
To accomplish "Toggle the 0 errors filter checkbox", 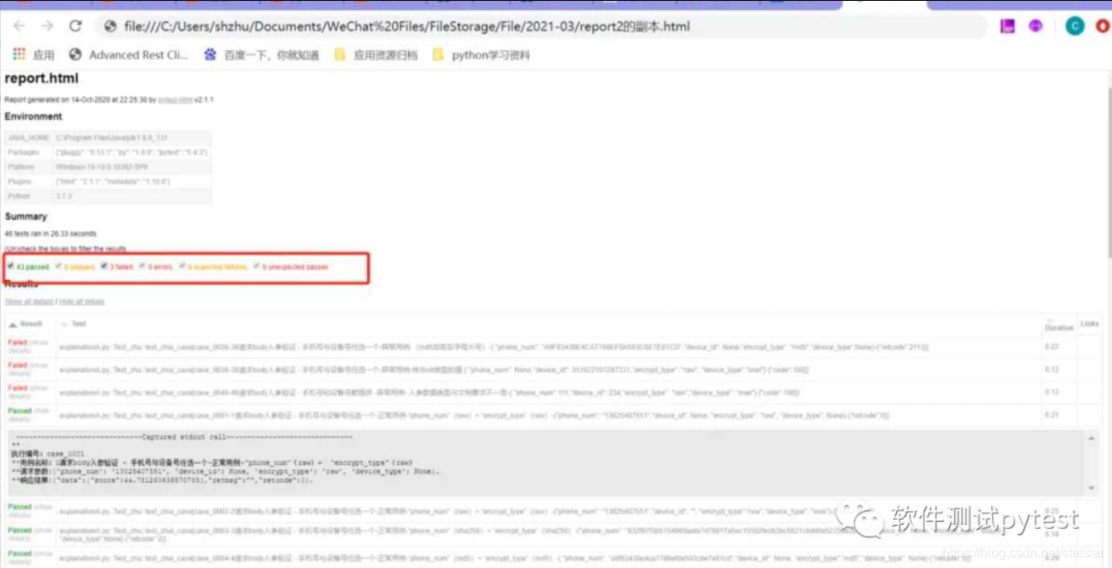I will (x=141, y=266).
